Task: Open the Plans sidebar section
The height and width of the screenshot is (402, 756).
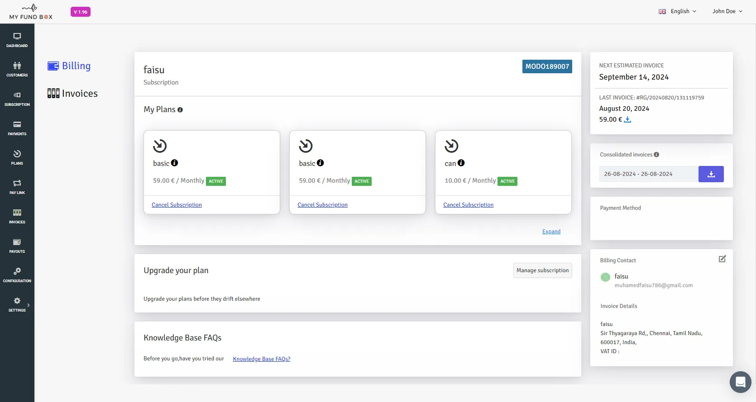Action: coord(17,157)
